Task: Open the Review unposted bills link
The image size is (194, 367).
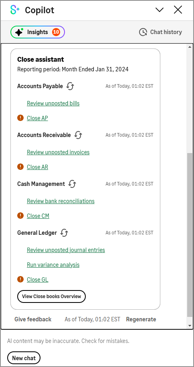Action: (53, 103)
